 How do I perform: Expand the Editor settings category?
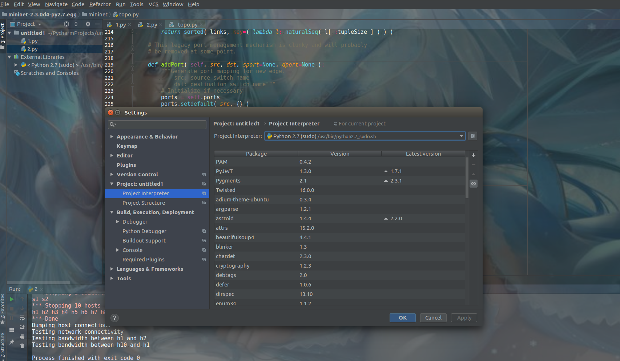click(112, 156)
